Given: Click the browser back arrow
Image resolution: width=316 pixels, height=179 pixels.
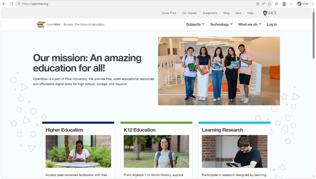Looking at the screenshot, I should pyautogui.click(x=4, y=4).
